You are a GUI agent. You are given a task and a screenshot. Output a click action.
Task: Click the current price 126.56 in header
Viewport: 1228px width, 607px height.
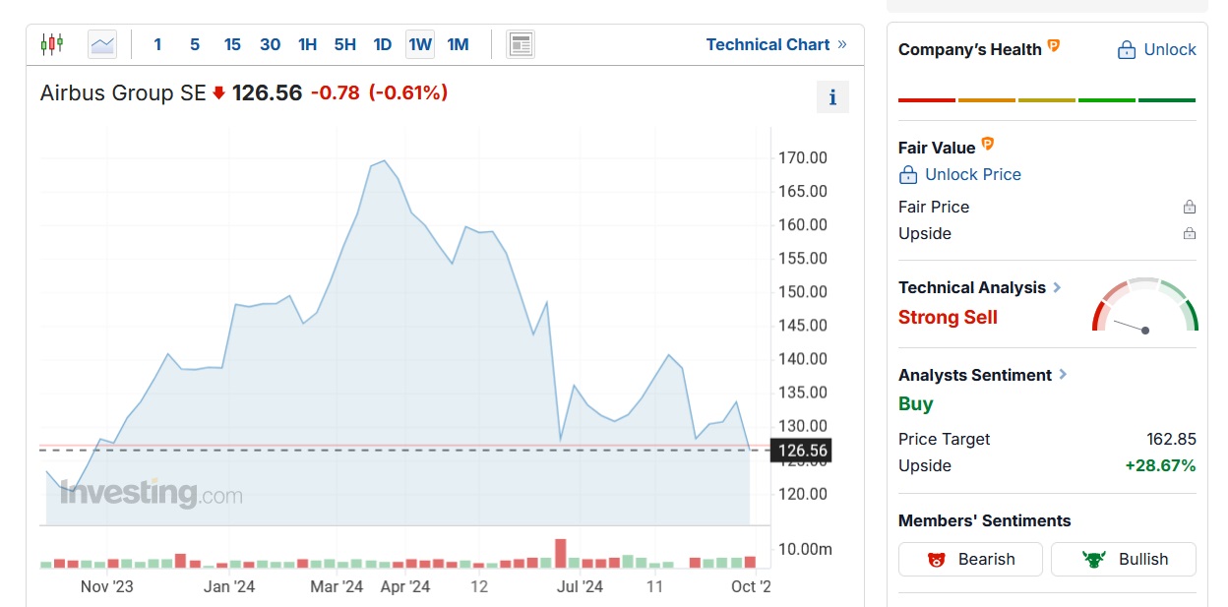(x=267, y=92)
